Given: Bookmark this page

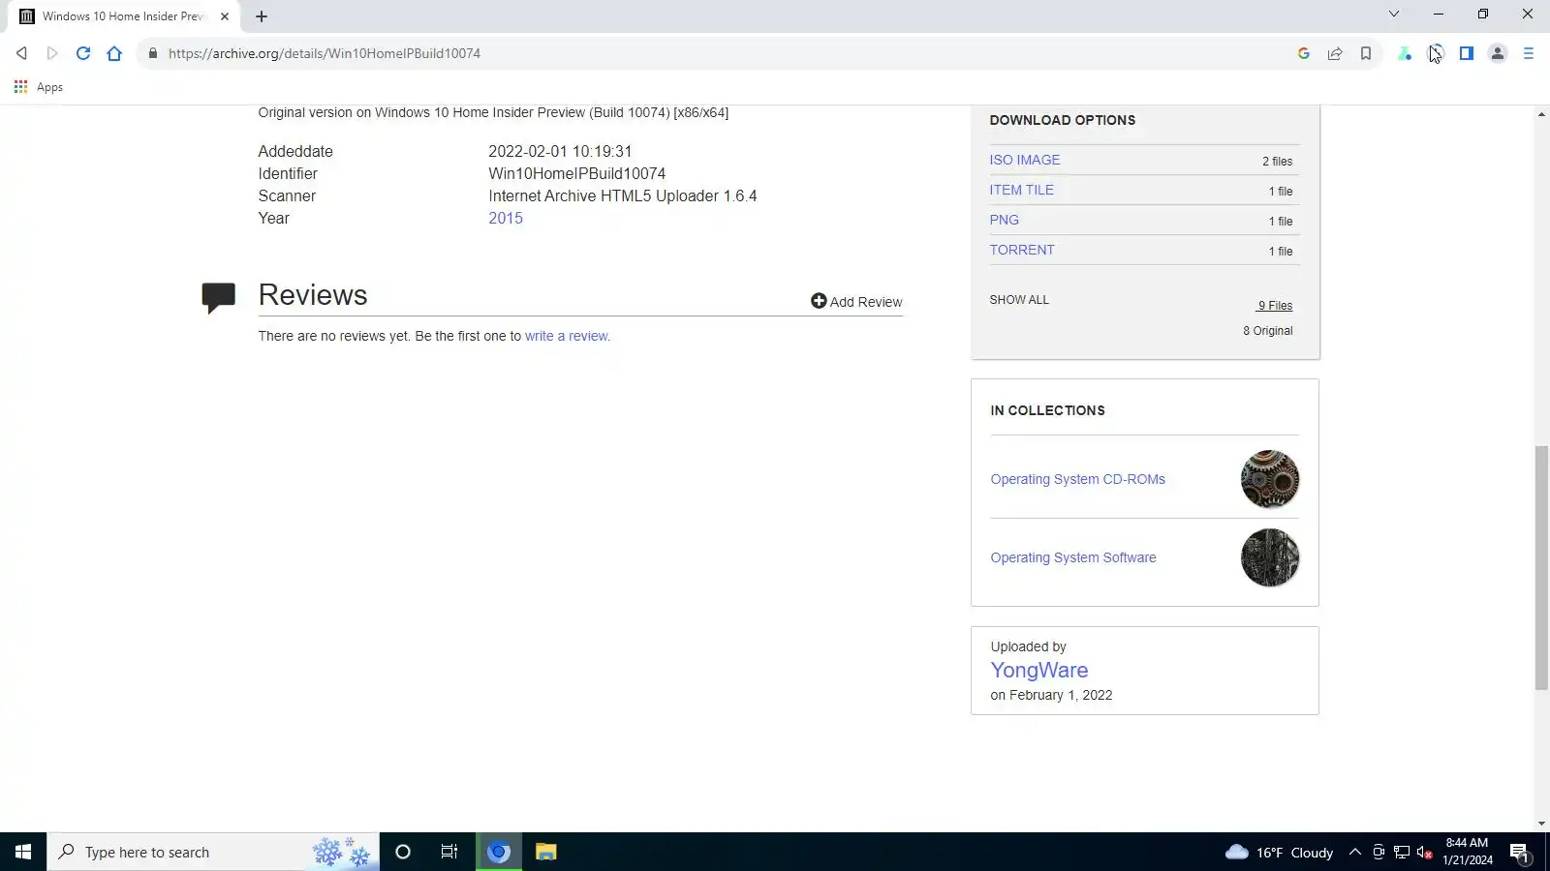Looking at the screenshot, I should click(x=1366, y=53).
